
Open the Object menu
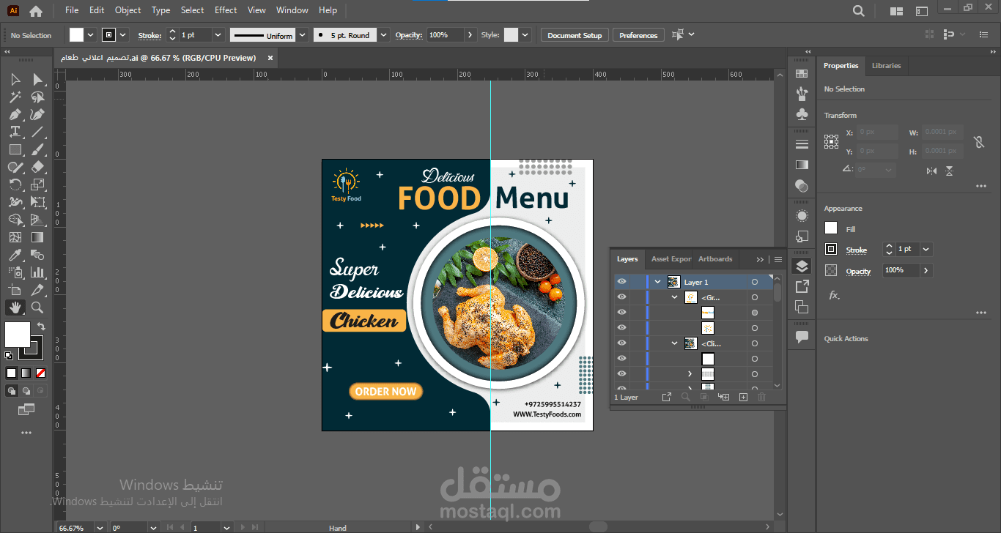(128, 10)
